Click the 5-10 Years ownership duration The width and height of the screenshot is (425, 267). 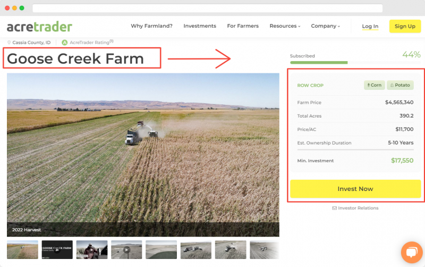pos(401,143)
